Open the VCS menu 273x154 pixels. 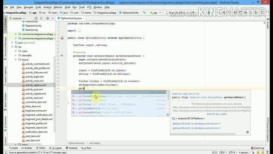pos(89,7)
